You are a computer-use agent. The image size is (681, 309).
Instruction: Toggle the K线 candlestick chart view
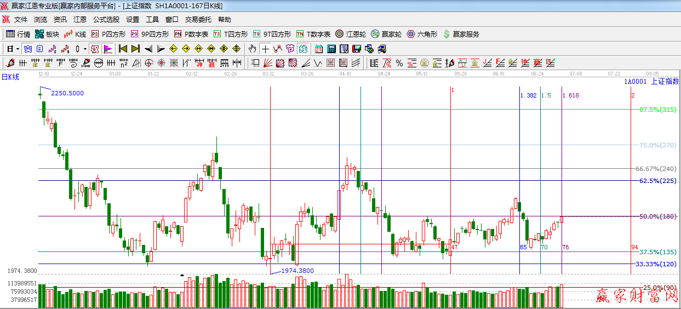75,34
